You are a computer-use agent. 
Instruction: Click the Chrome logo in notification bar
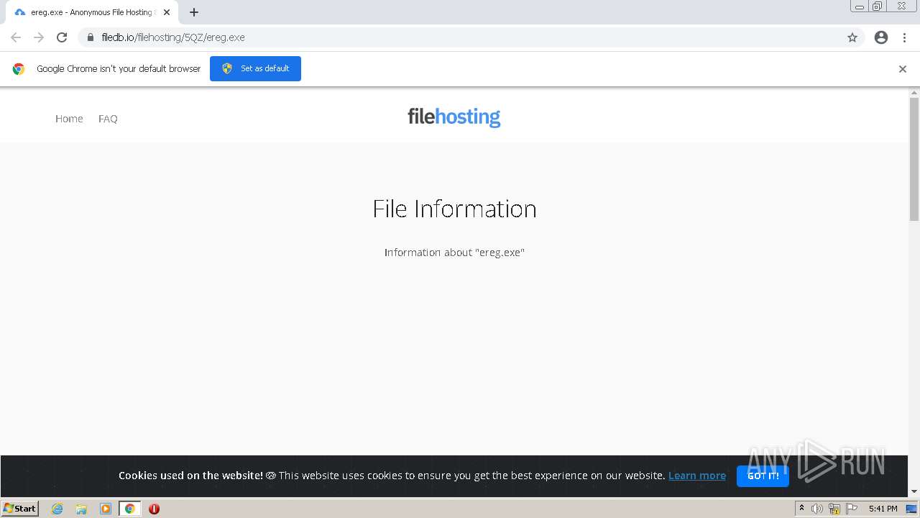19,69
